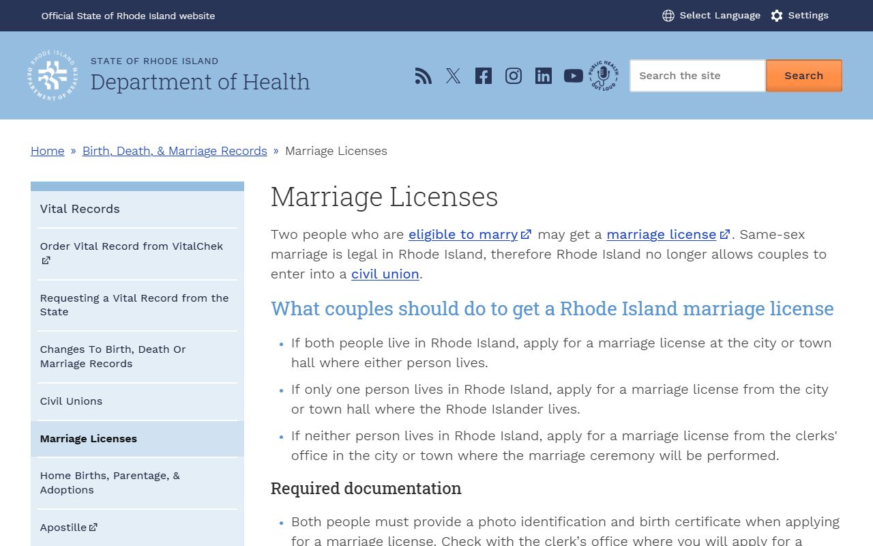This screenshot has height=546, width=873.
Task: Open the YouTube channel icon
Action: (x=574, y=76)
